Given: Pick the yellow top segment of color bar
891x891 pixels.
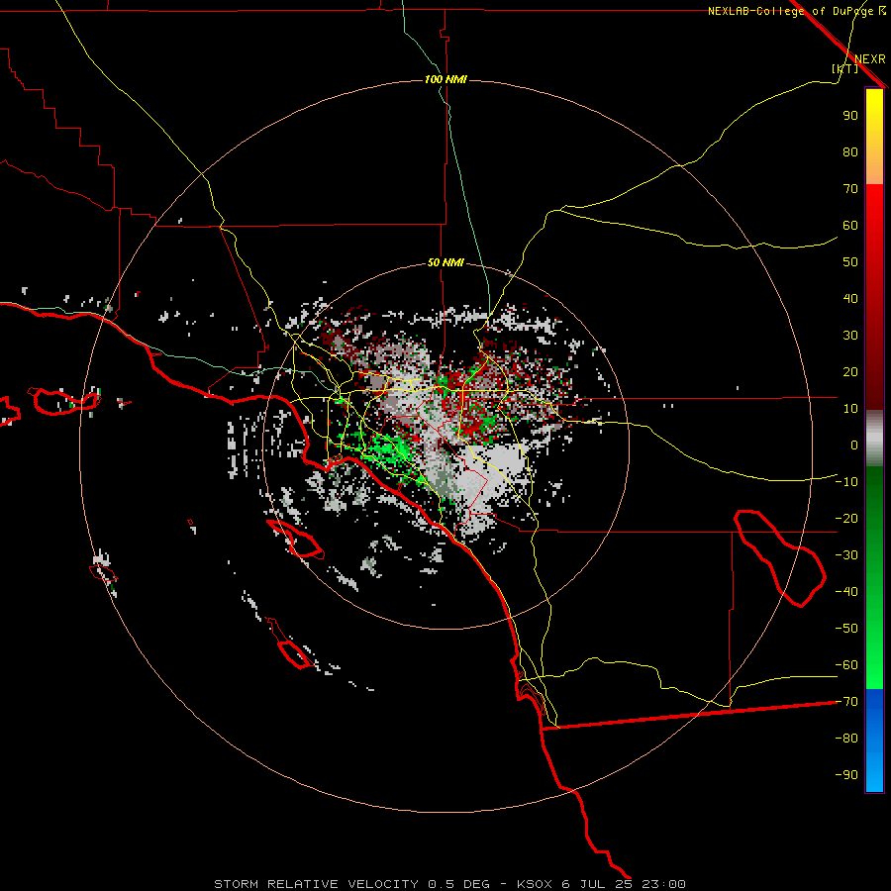Looking at the screenshot, I should 874,137.
